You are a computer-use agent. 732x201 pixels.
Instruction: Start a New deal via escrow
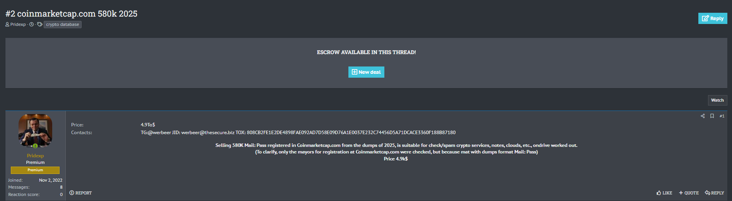pos(366,72)
